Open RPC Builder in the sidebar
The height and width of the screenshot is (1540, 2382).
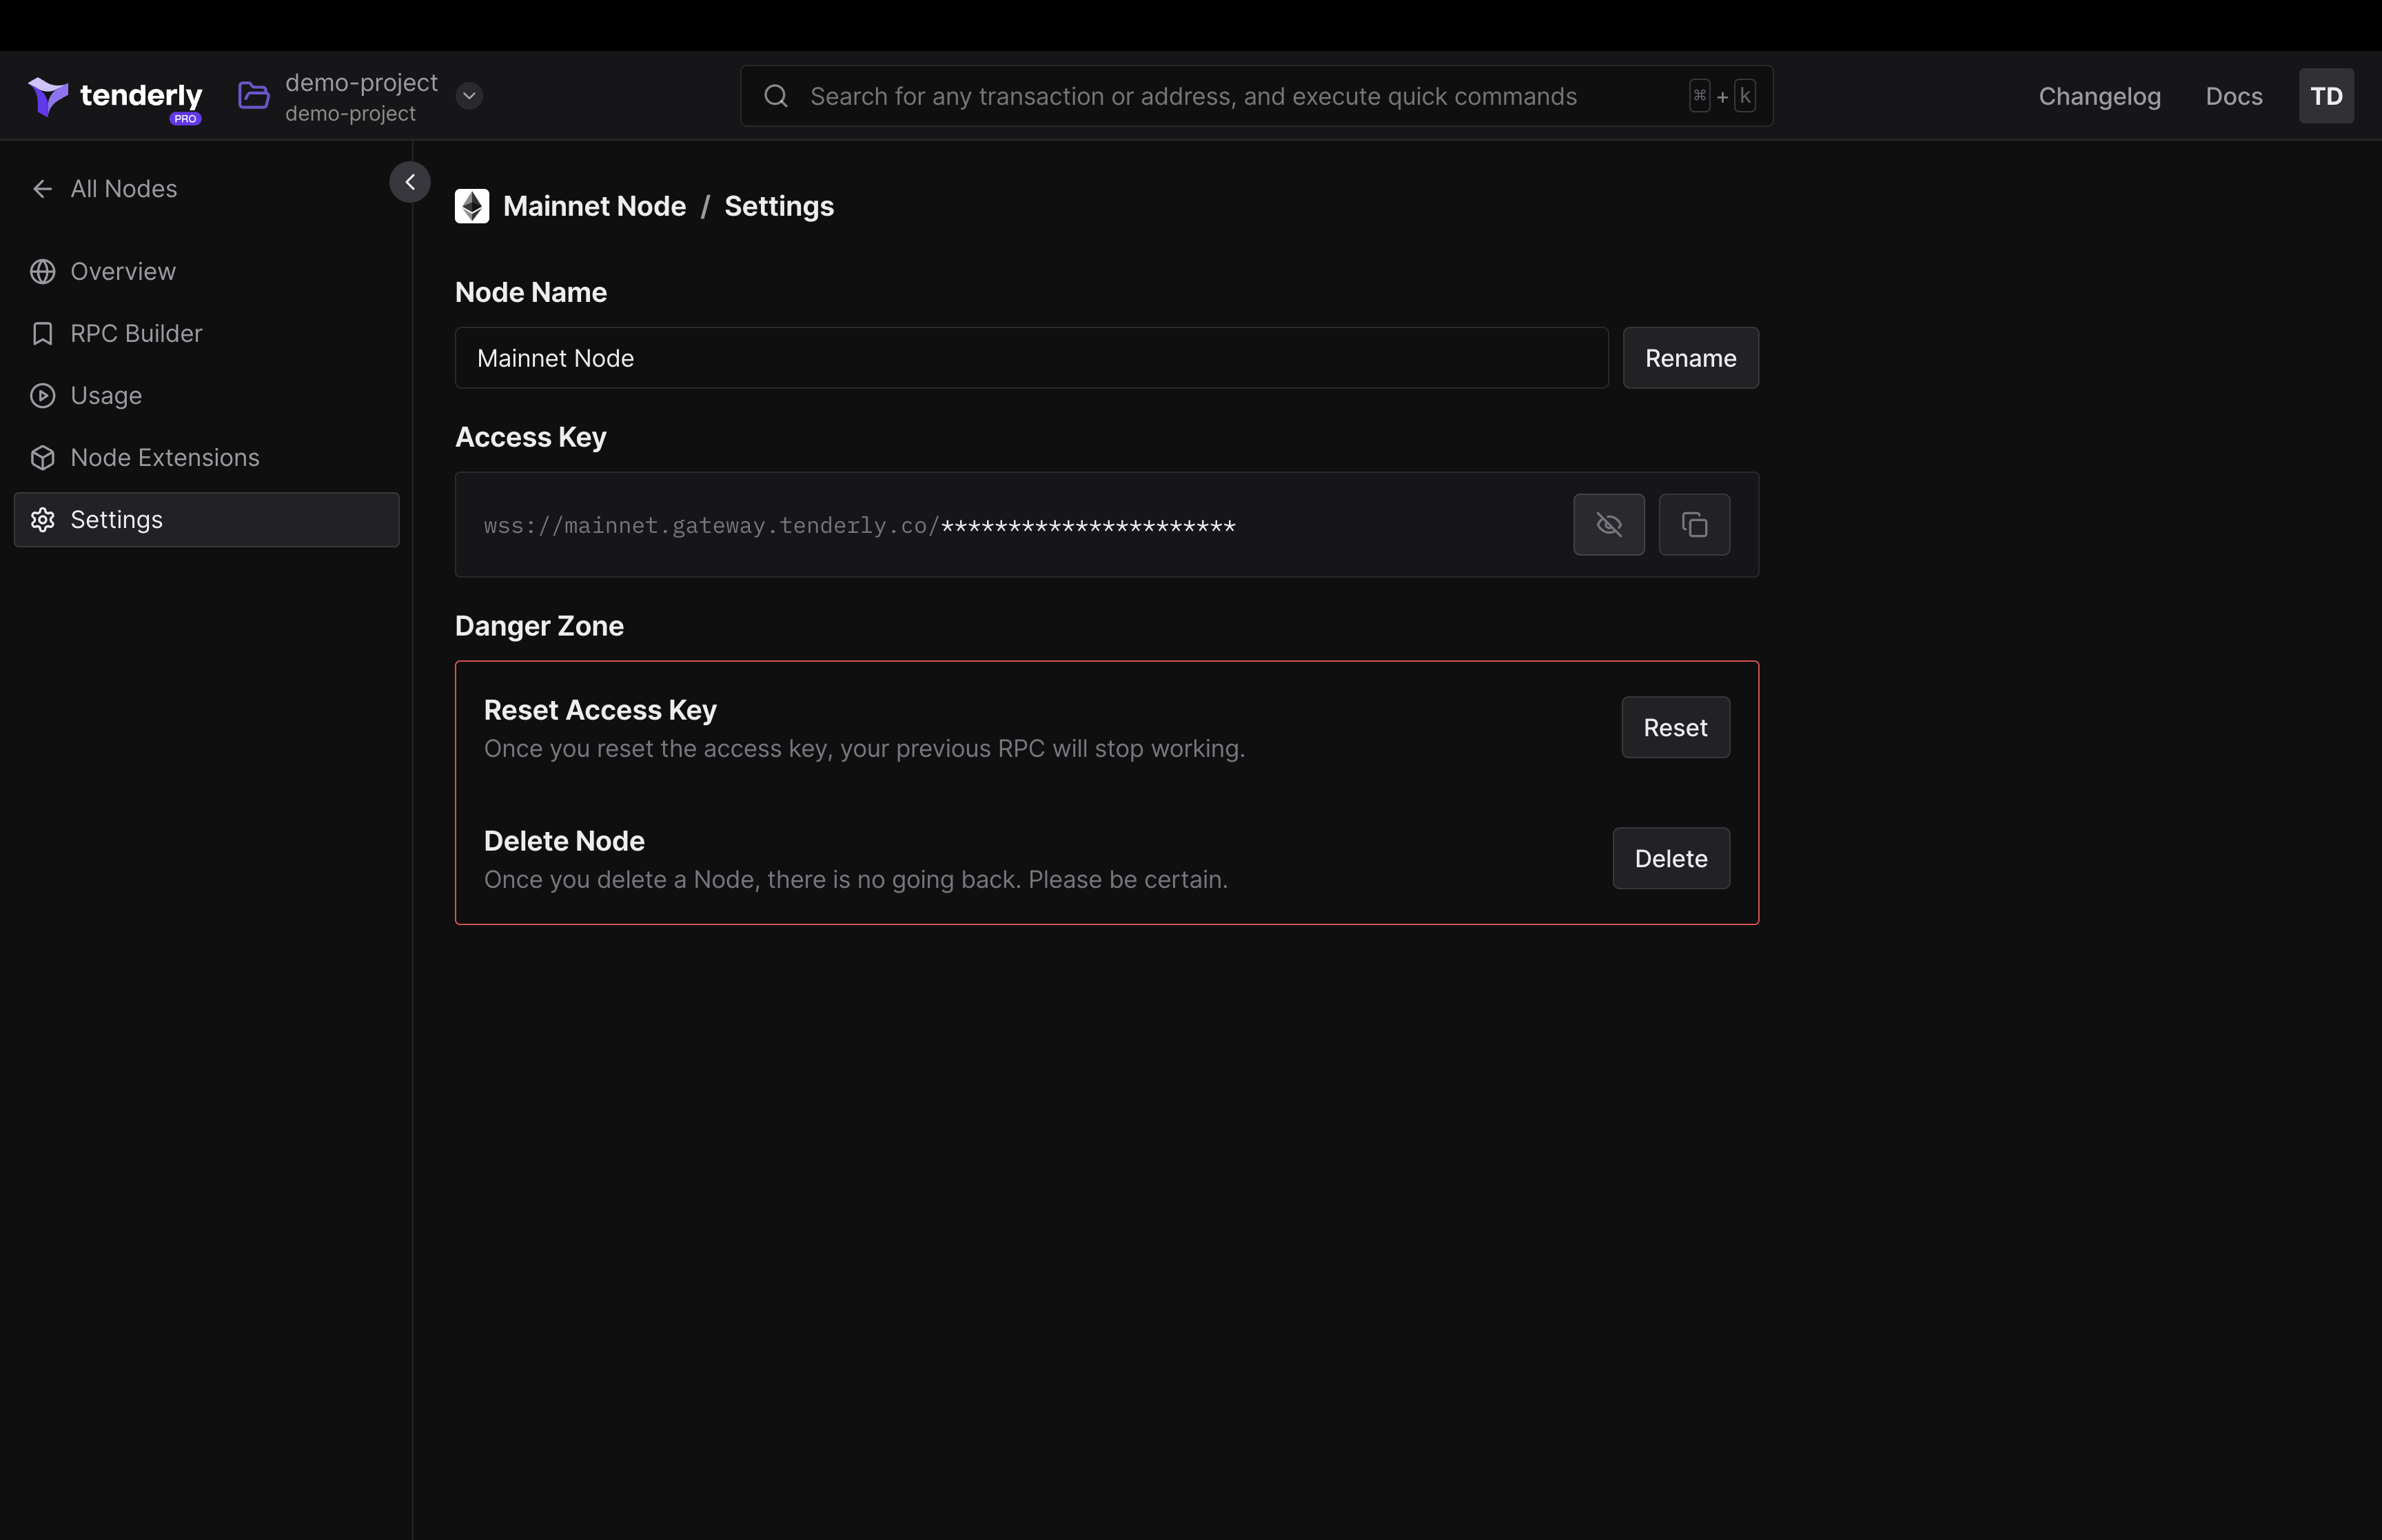pos(207,334)
